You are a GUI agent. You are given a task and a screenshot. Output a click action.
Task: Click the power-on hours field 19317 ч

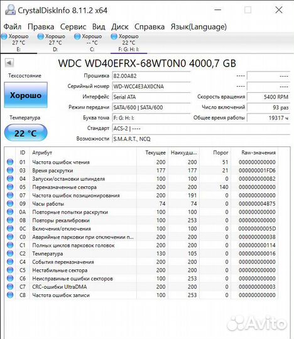[x=268, y=118]
